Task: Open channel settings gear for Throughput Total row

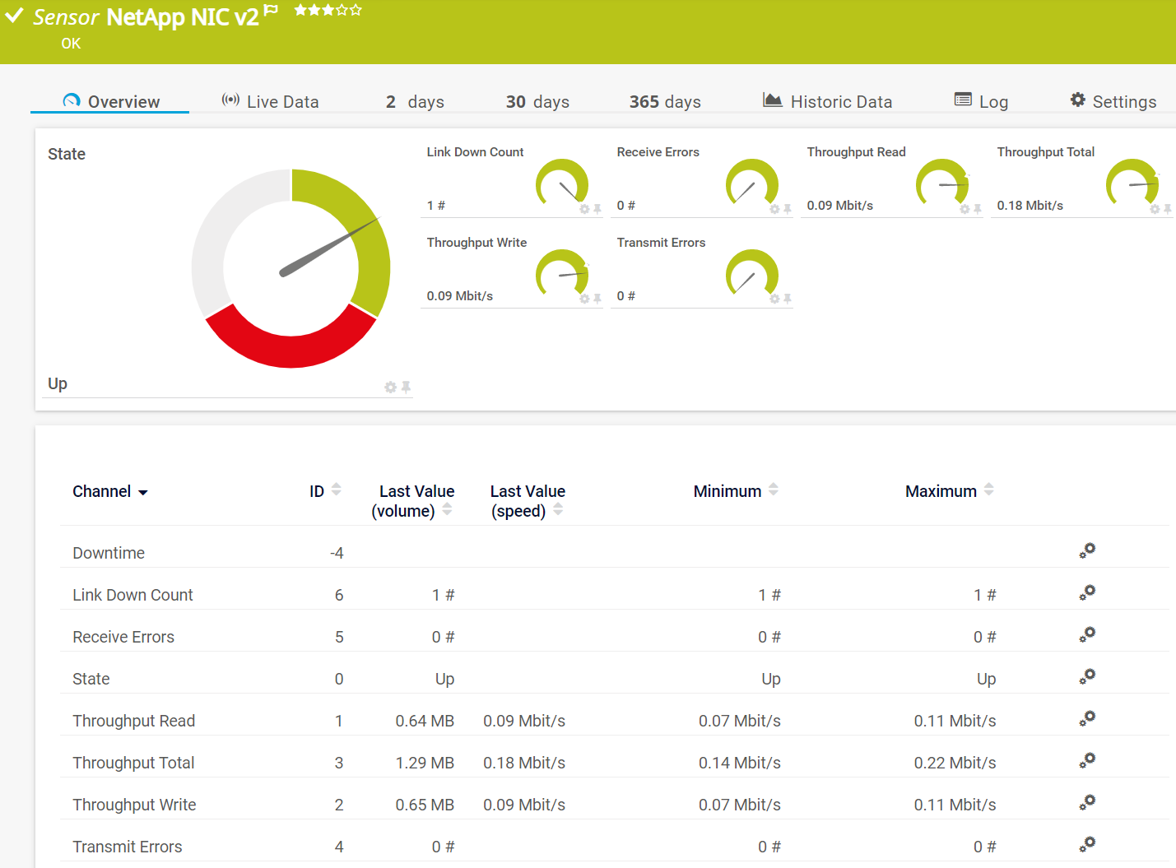Action: coord(1087,761)
